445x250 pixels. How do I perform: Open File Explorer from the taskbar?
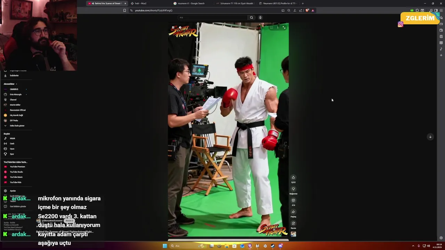tap(227, 246)
